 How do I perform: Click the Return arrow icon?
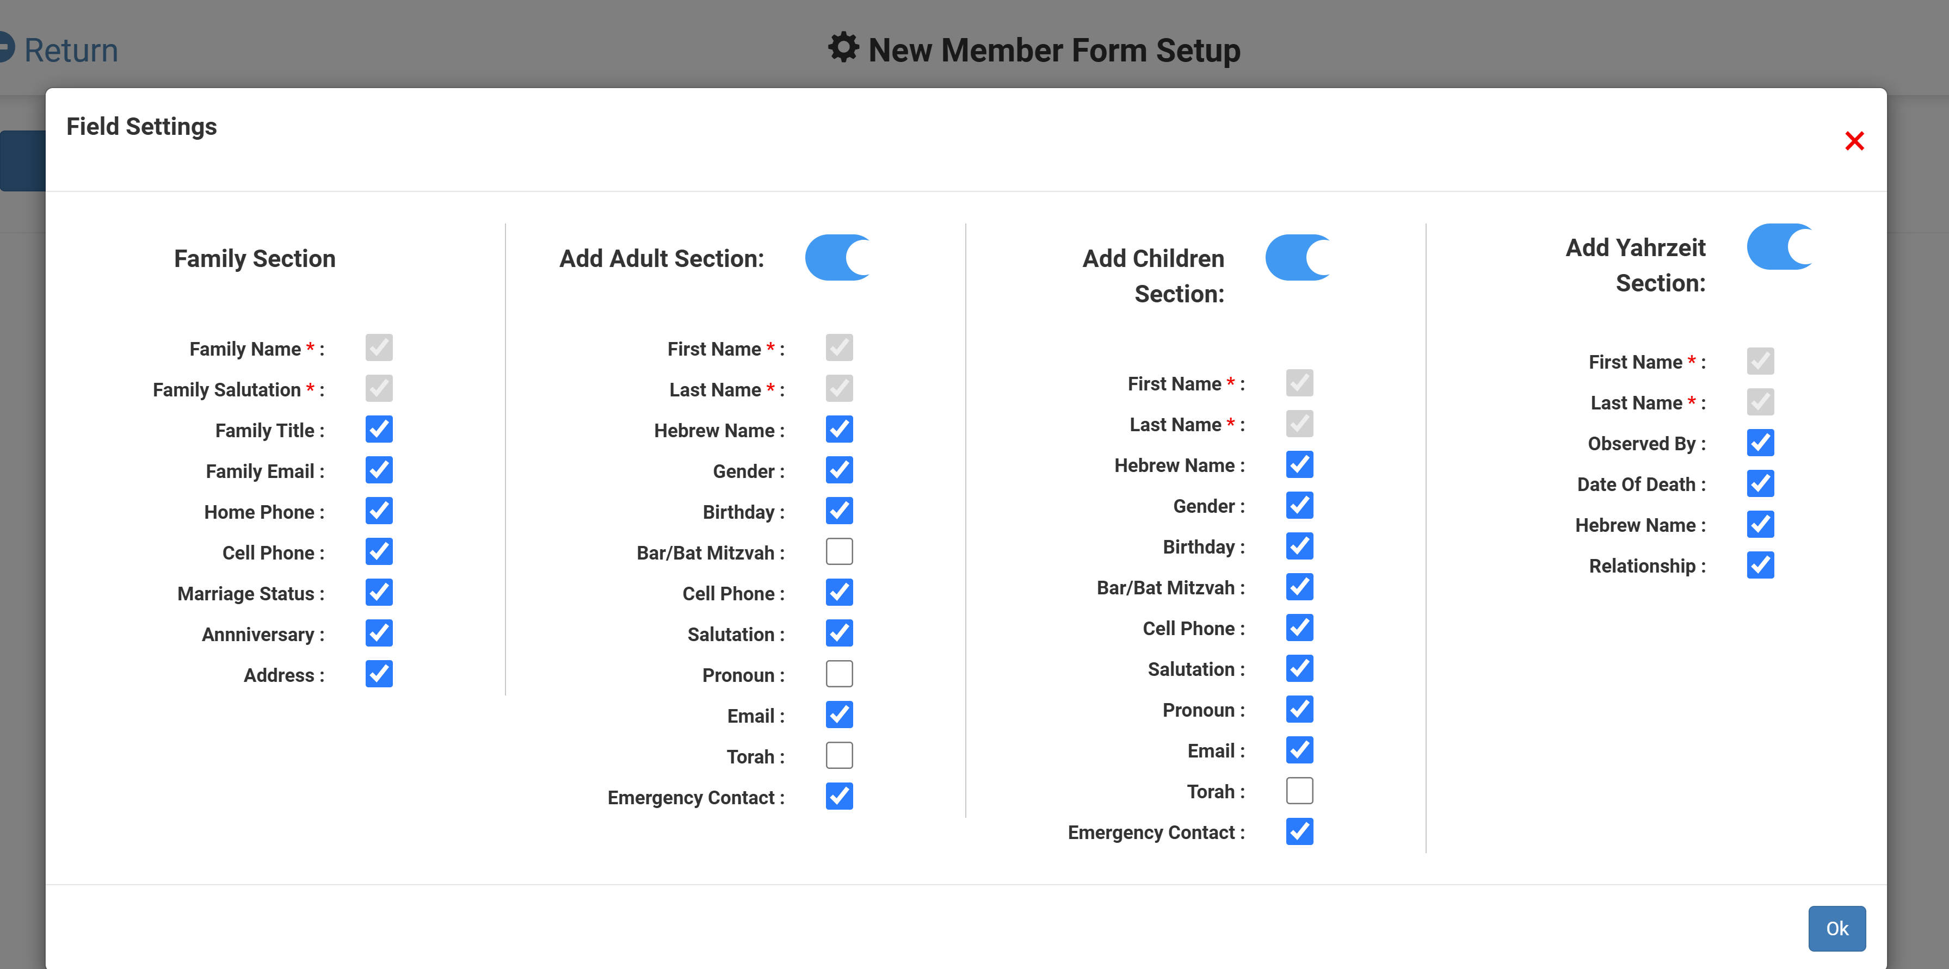[x=6, y=48]
